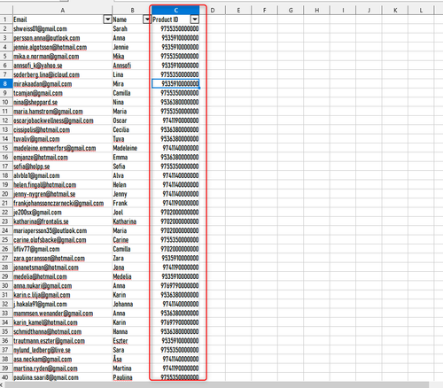Screen dimensions: 443x388
Task: Select row header 40
Action: [x=6, y=377]
